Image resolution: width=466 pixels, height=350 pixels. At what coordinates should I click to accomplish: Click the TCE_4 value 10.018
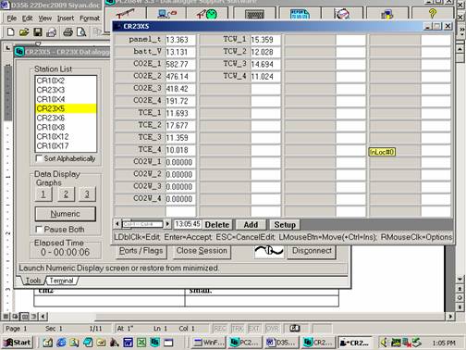180,150
